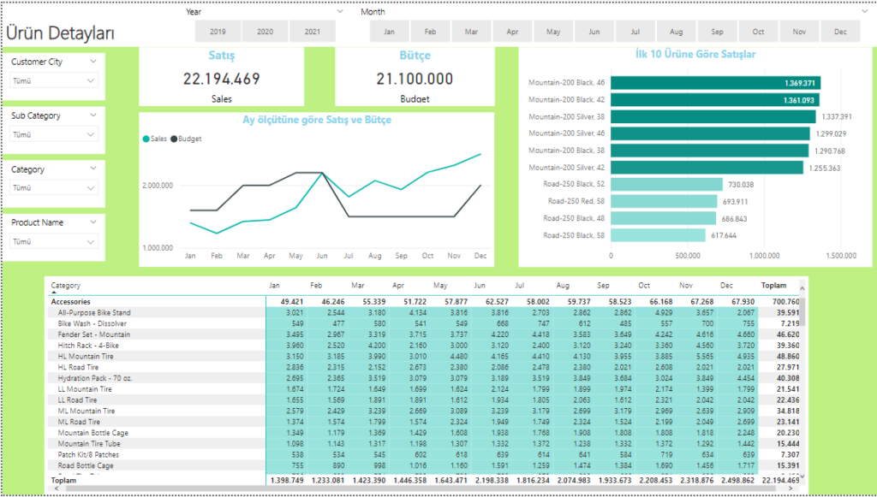Expand the Product Name Tümü dropdown
The width and height of the screenshot is (877, 497).
pos(54,242)
